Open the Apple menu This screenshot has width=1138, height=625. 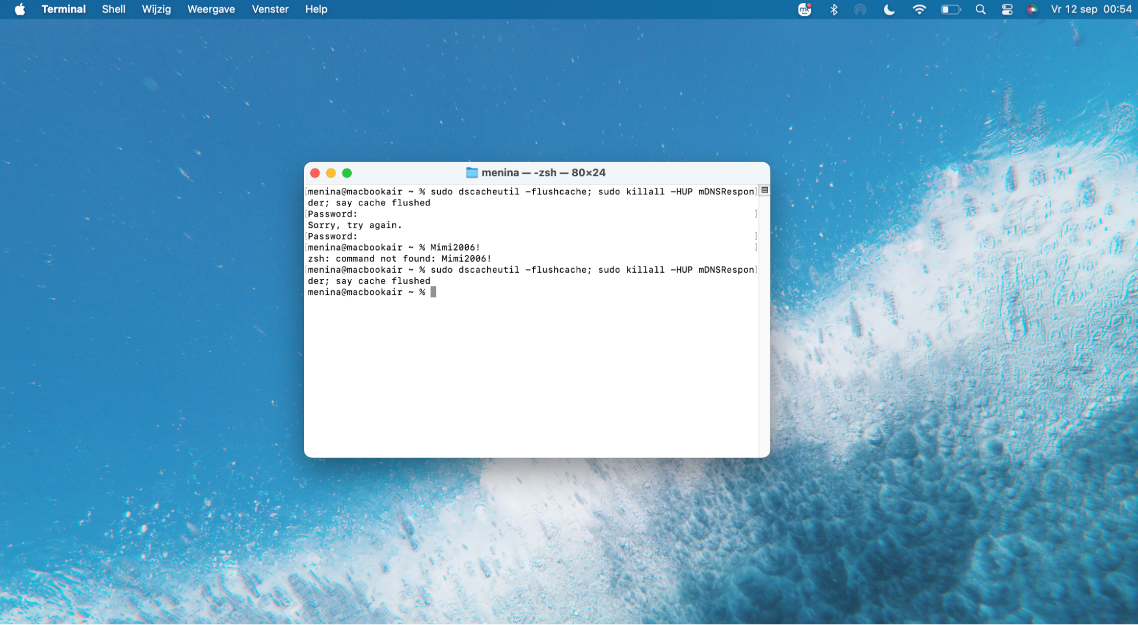20,9
